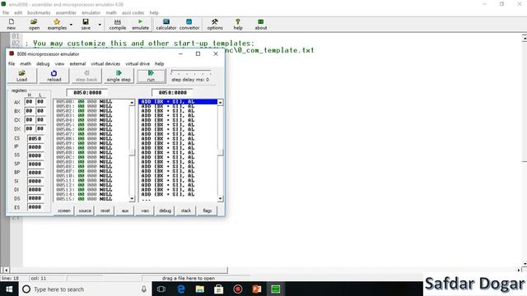Select the highlighted ADD [BX + SI], AL line
The image size is (527, 296).
click(178, 102)
